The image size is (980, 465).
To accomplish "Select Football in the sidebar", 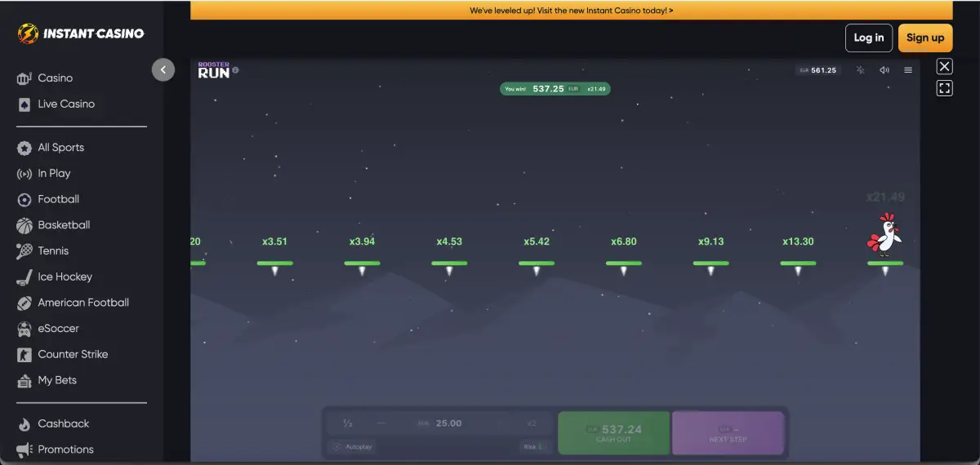I will coord(59,199).
